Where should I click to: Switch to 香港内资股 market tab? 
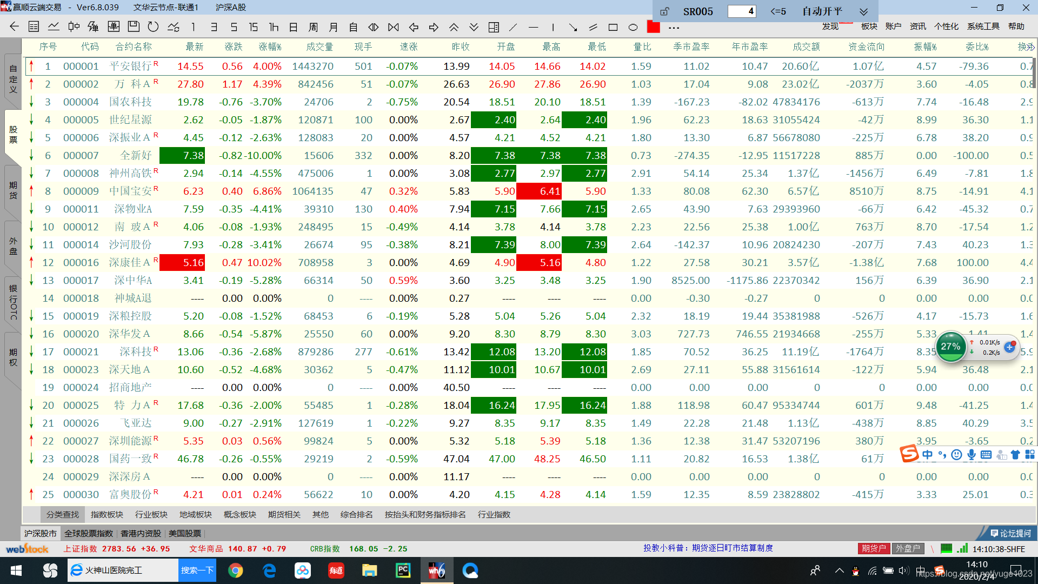[141, 533]
